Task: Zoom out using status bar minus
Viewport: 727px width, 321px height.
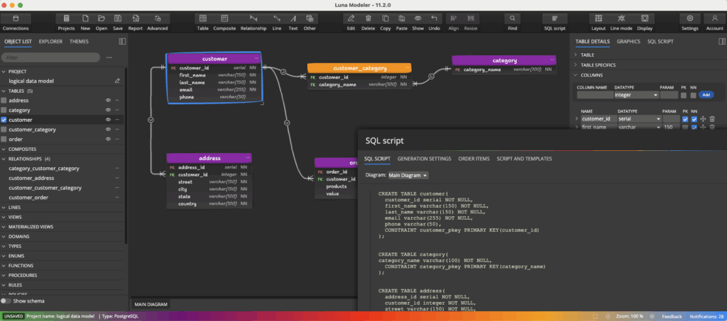Action: [608, 316]
